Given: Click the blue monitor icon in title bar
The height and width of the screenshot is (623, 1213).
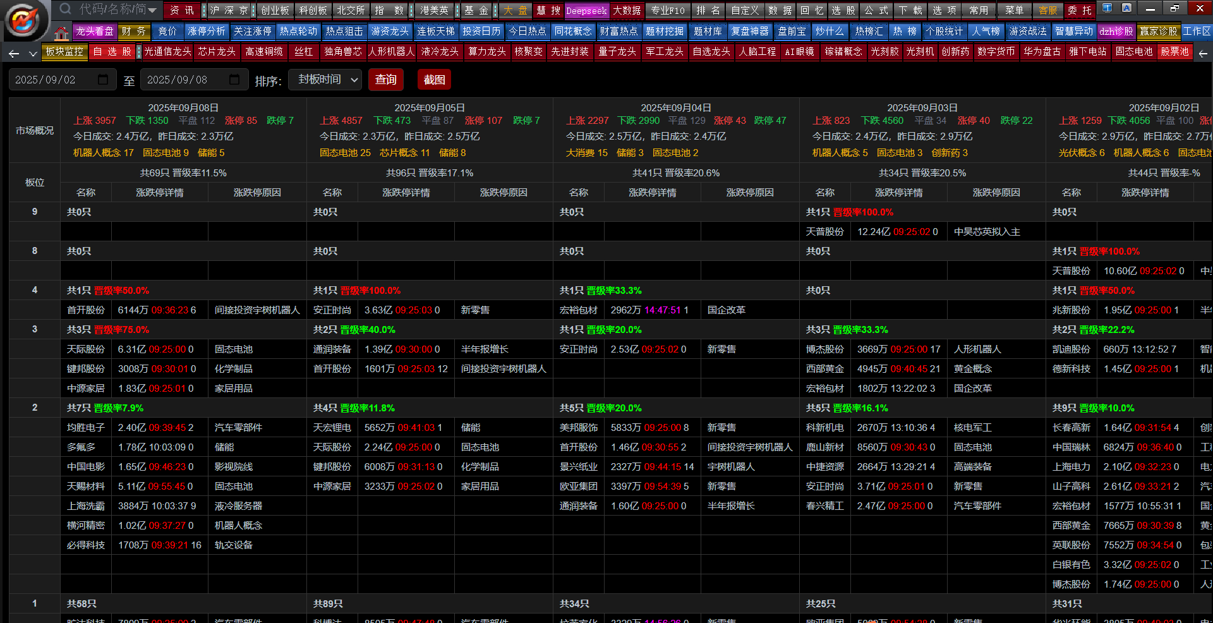Looking at the screenshot, I should [x=1107, y=8].
